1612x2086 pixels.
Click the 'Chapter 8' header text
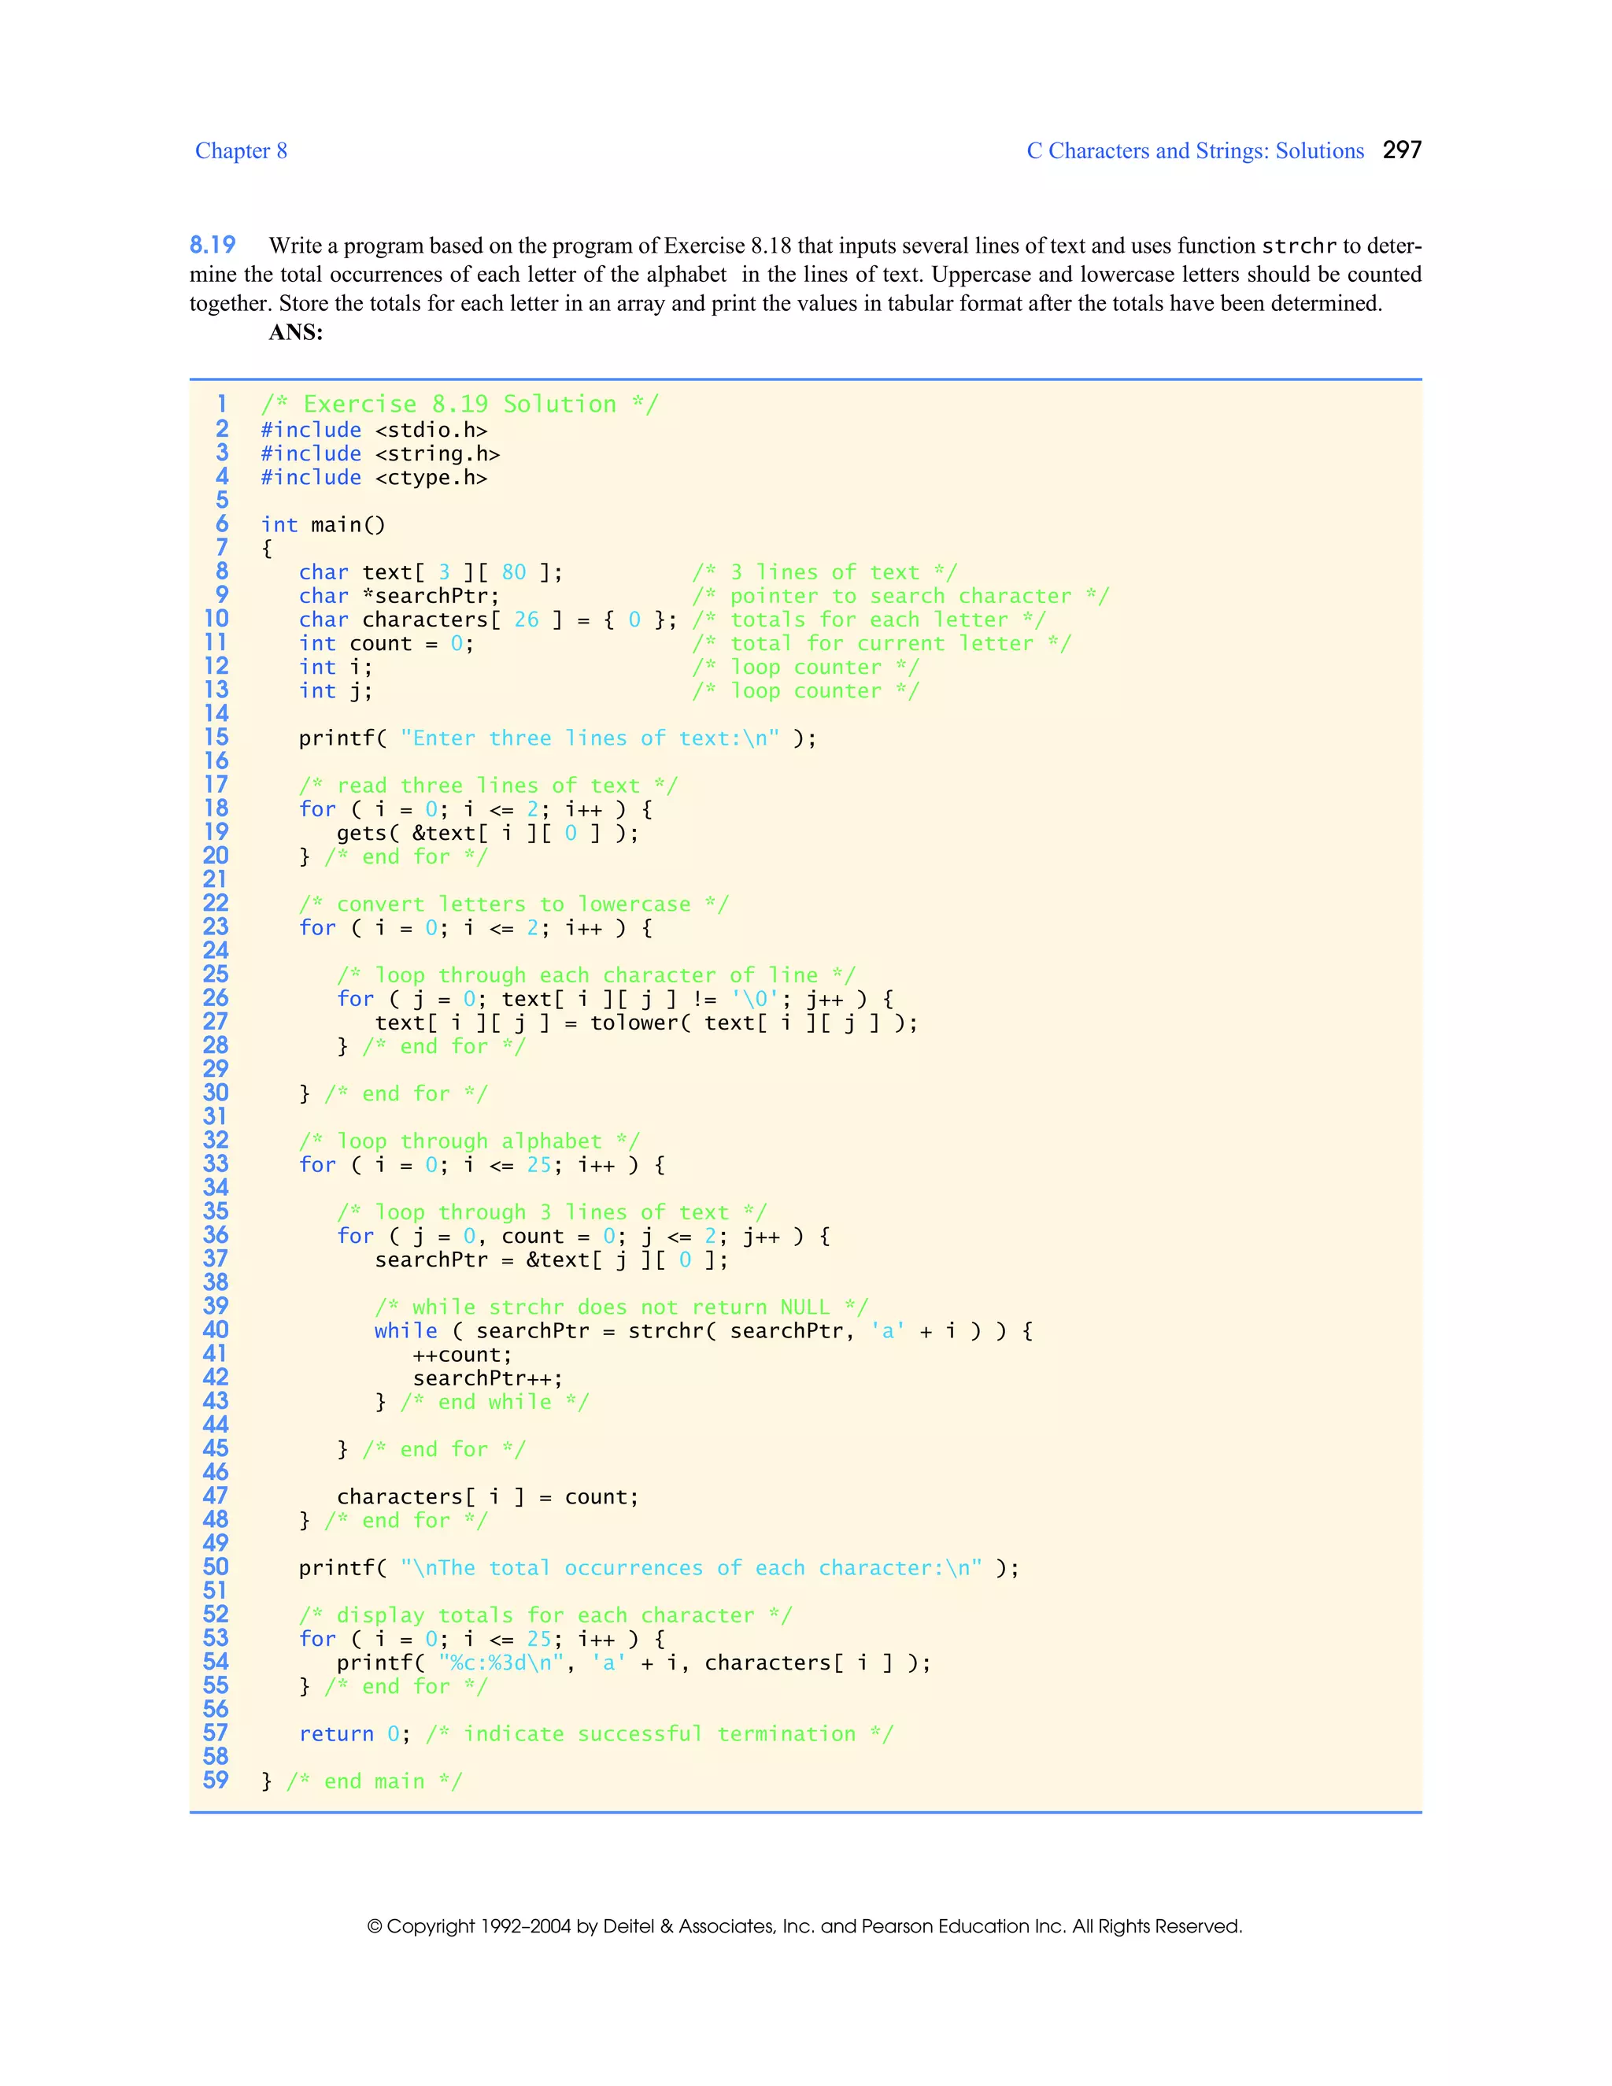241,151
